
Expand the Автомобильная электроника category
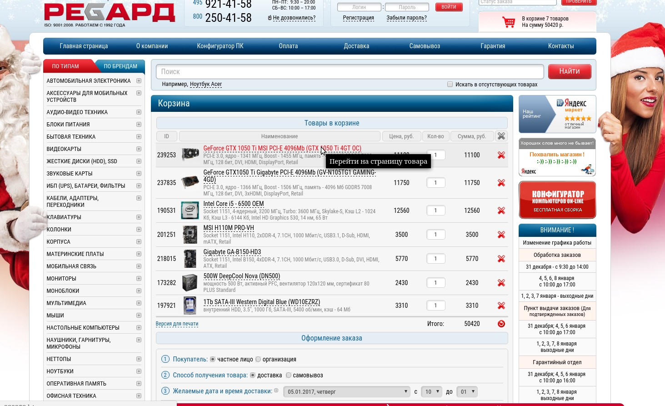(139, 81)
